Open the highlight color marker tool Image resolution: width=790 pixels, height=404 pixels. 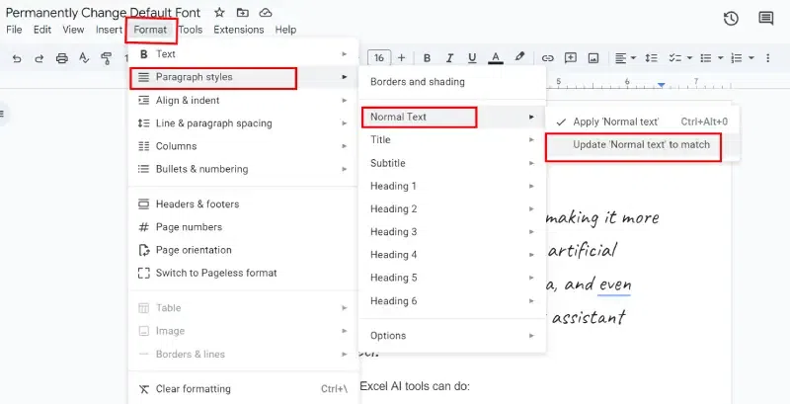pyautogui.click(x=519, y=57)
